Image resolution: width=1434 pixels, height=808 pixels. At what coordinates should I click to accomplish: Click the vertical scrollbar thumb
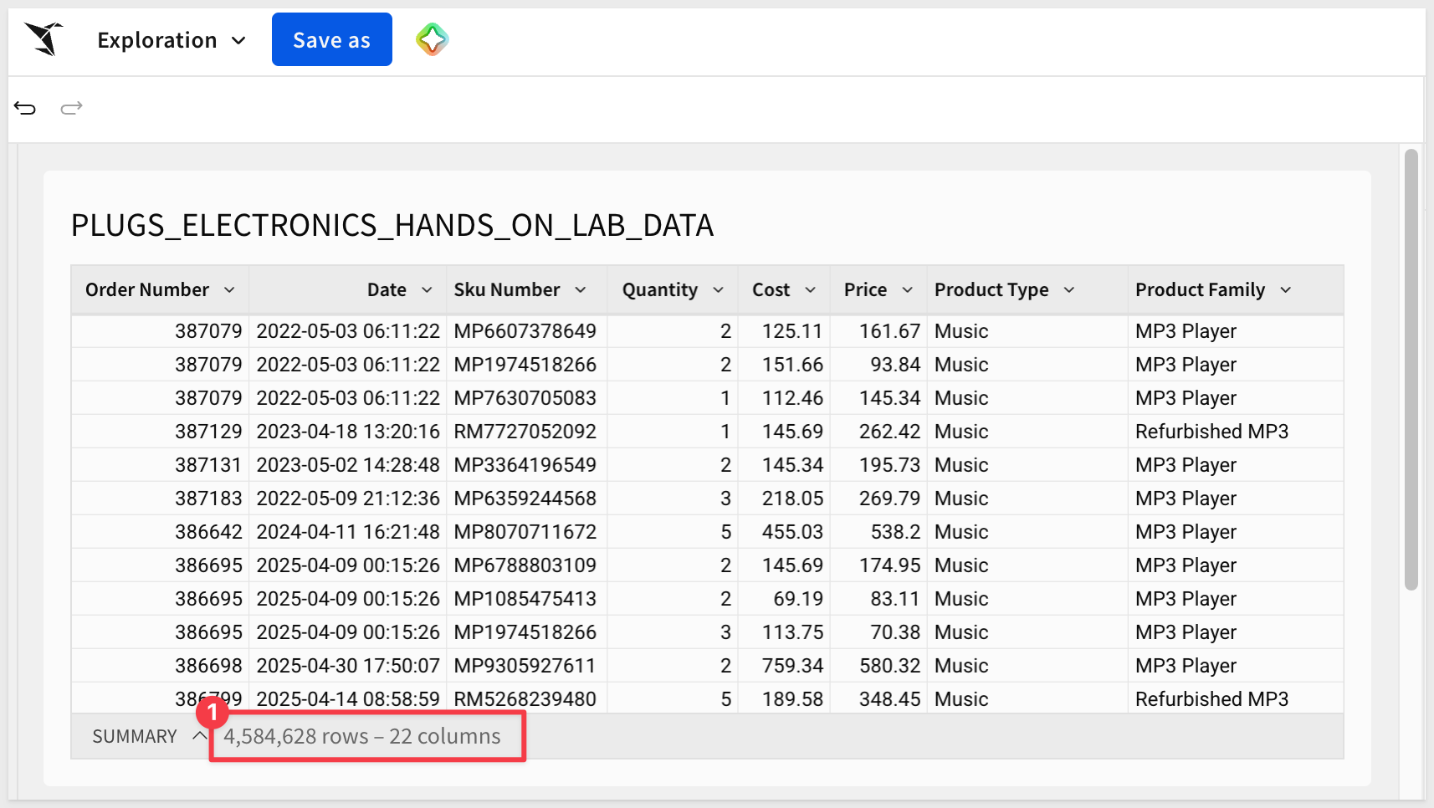pyautogui.click(x=1411, y=370)
